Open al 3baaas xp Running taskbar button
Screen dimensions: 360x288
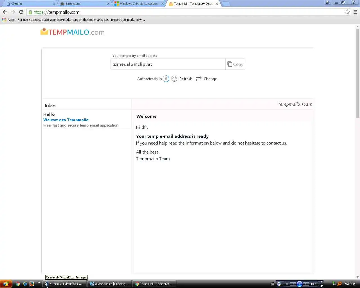110,284
